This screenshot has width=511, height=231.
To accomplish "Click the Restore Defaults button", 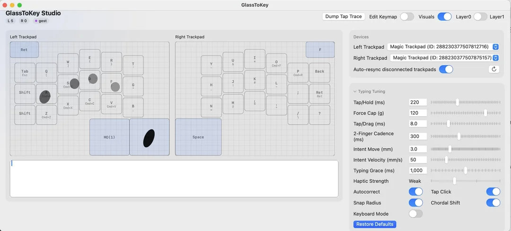I will (375, 224).
